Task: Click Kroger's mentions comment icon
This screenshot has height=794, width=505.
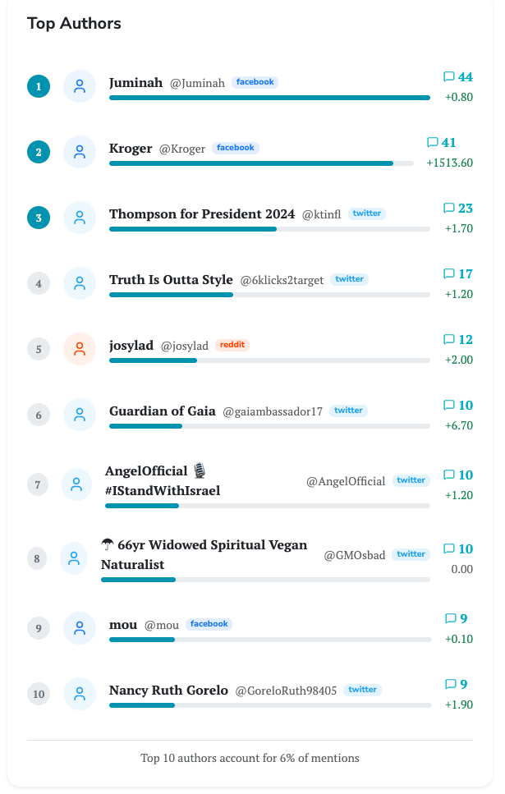Action: (432, 143)
